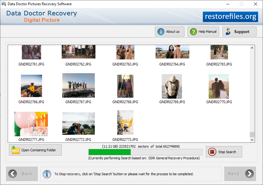Click the red Stop Search icon
This screenshot has height=185, width=263.
tap(212, 152)
